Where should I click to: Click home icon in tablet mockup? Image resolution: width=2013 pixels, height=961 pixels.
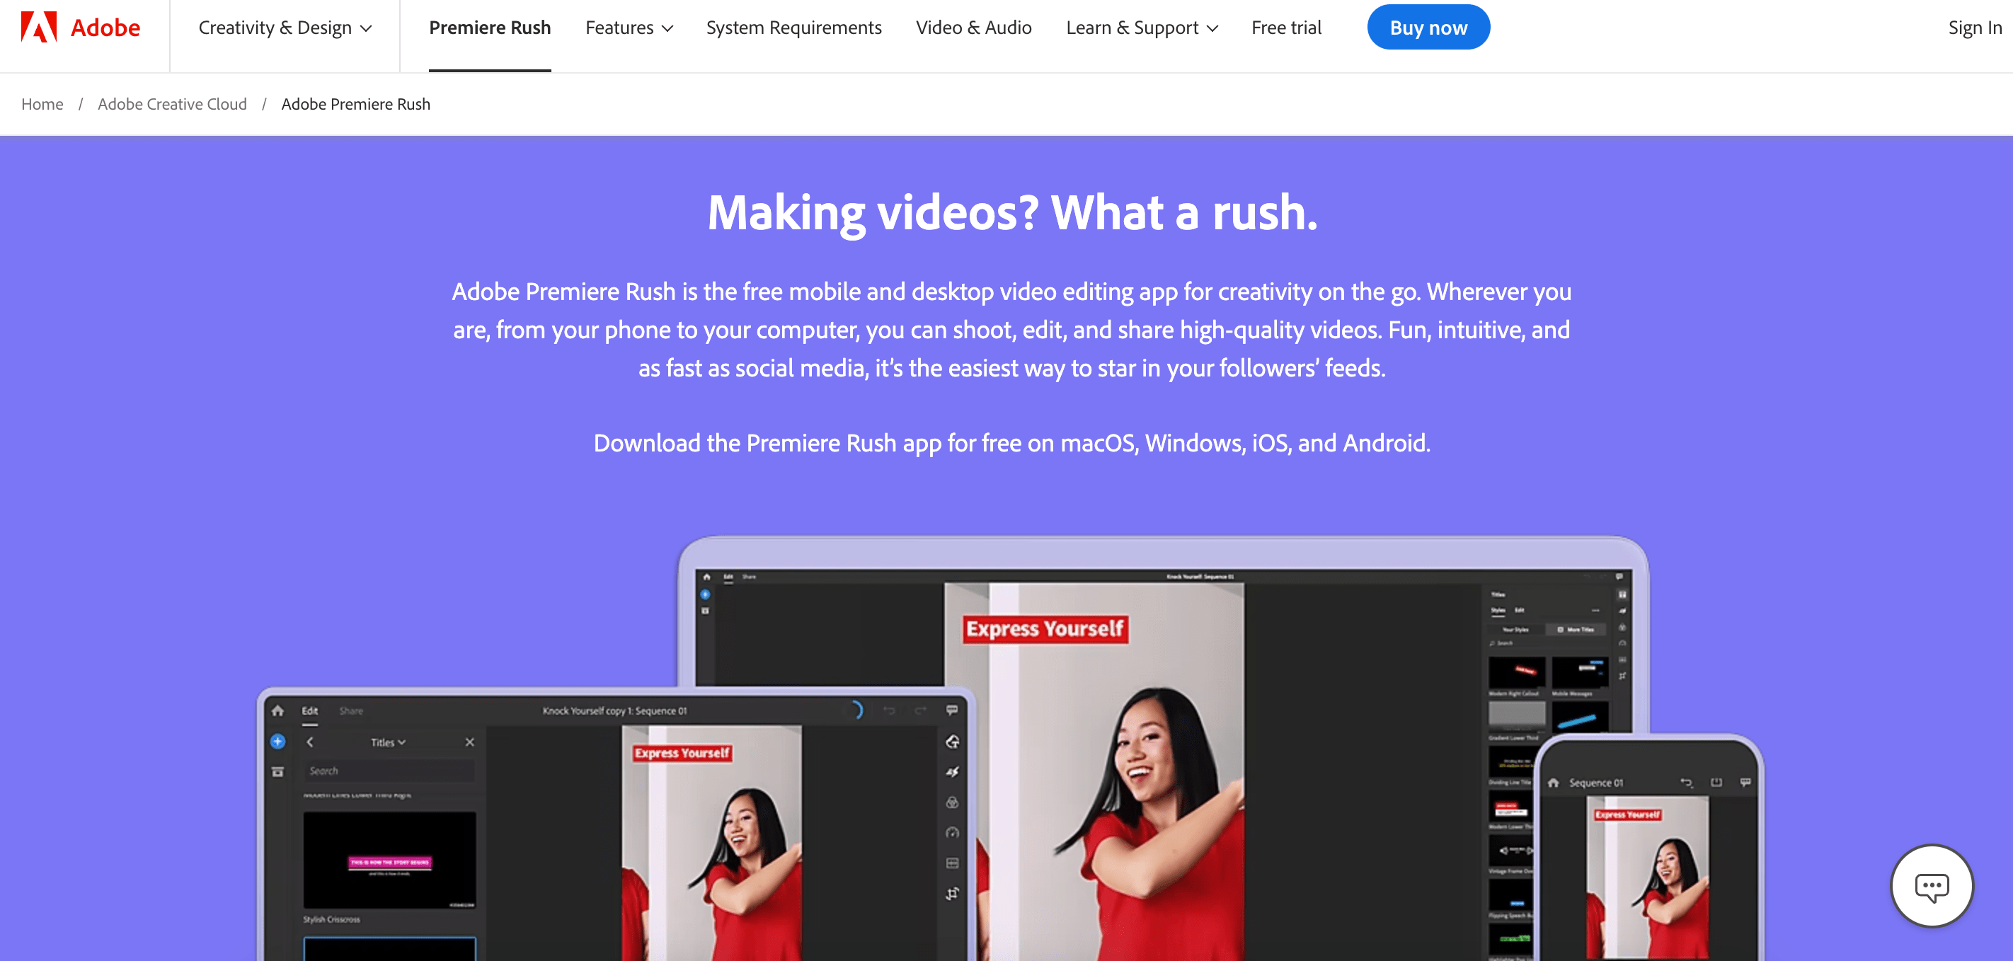pyautogui.click(x=277, y=711)
